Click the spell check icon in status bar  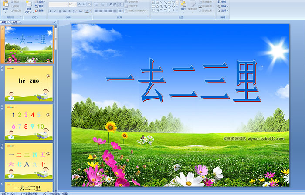45,193
